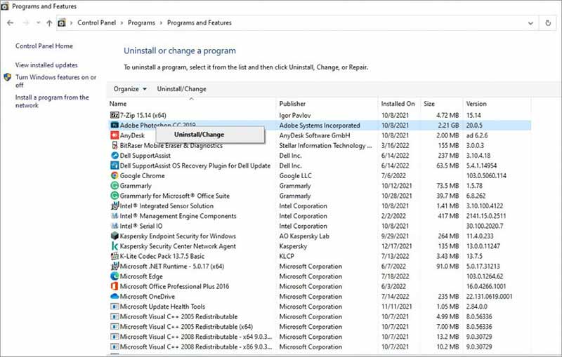Click the 2.21 GB size cell
The height and width of the screenshot is (357, 562).
[448, 126]
